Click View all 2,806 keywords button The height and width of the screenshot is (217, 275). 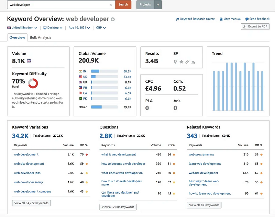click(118, 207)
